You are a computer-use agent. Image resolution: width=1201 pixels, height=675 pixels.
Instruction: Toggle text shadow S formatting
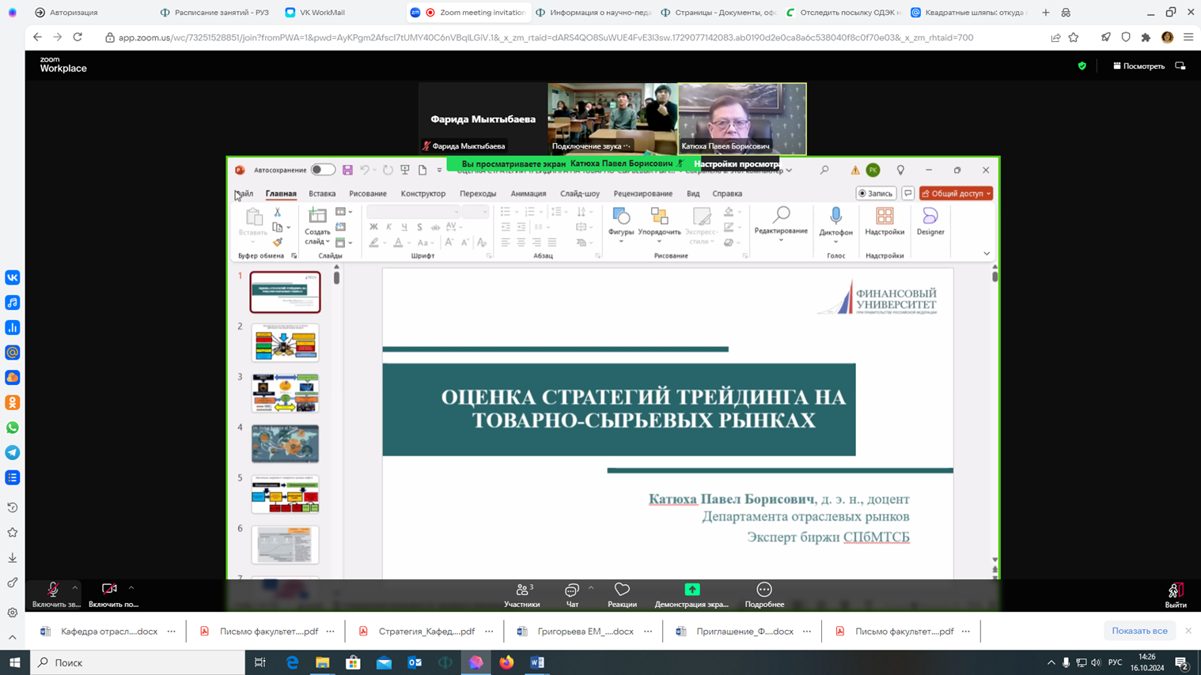[x=419, y=227]
